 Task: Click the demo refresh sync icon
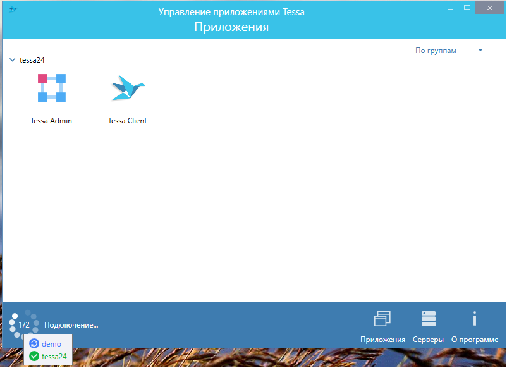click(x=34, y=343)
